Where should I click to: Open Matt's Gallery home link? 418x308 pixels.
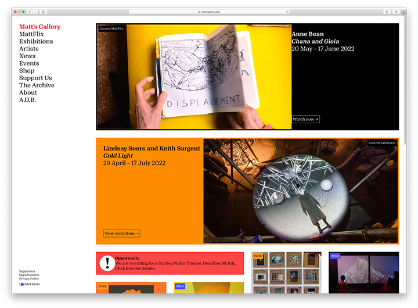pyautogui.click(x=39, y=27)
